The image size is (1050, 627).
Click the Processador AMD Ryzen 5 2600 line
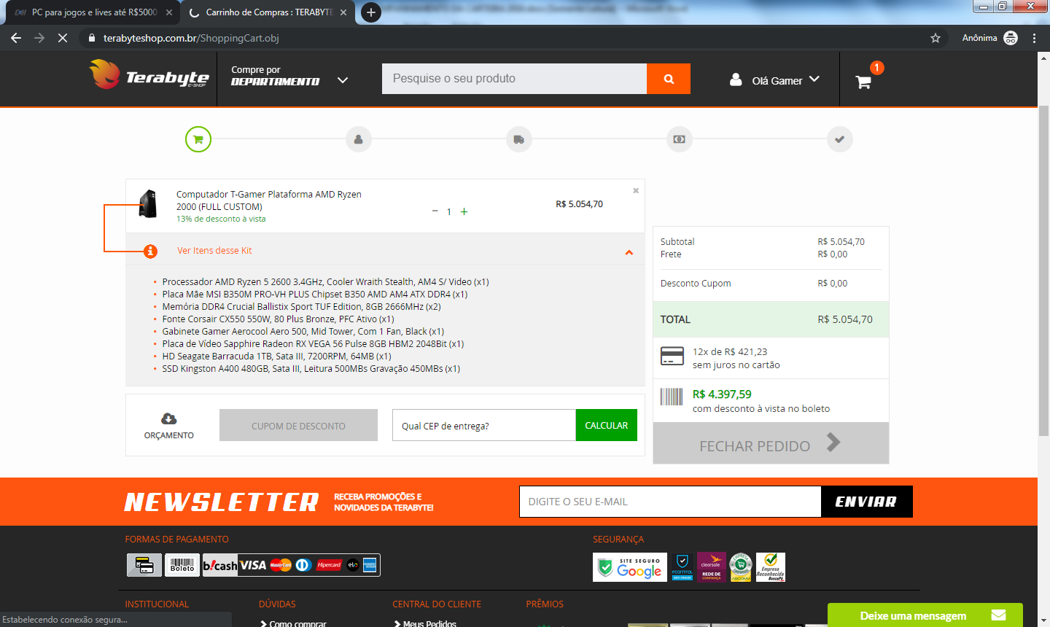pyautogui.click(x=325, y=282)
